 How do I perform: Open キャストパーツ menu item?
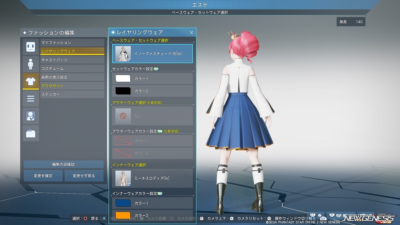point(72,60)
